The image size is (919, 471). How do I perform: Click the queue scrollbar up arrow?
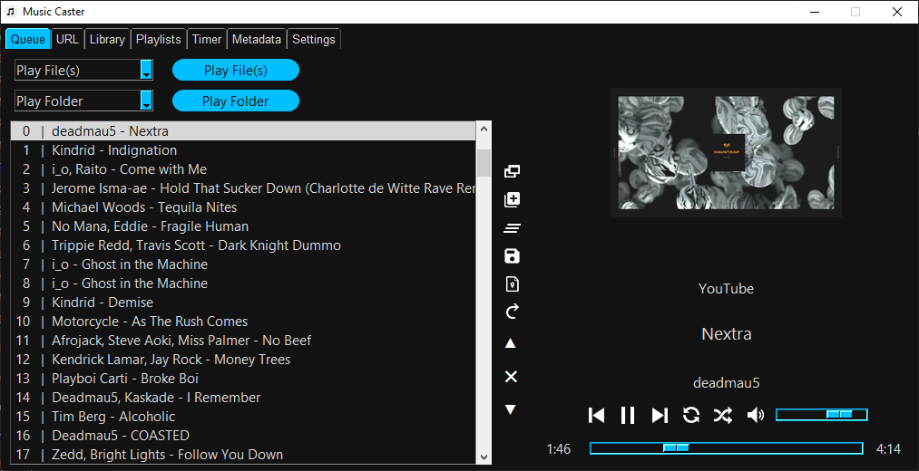[484, 129]
